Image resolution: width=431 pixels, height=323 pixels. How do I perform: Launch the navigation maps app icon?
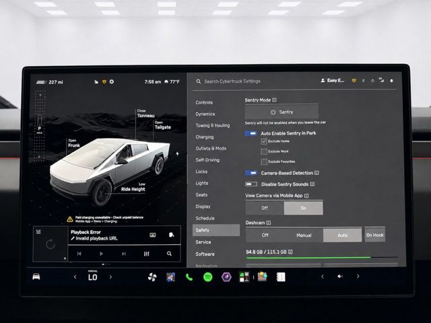[170, 277]
